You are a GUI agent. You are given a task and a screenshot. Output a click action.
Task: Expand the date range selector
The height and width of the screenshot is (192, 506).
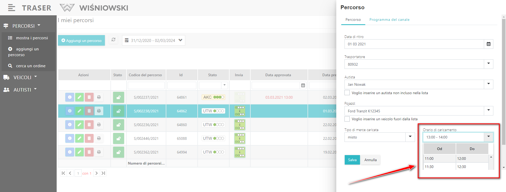click(x=180, y=40)
